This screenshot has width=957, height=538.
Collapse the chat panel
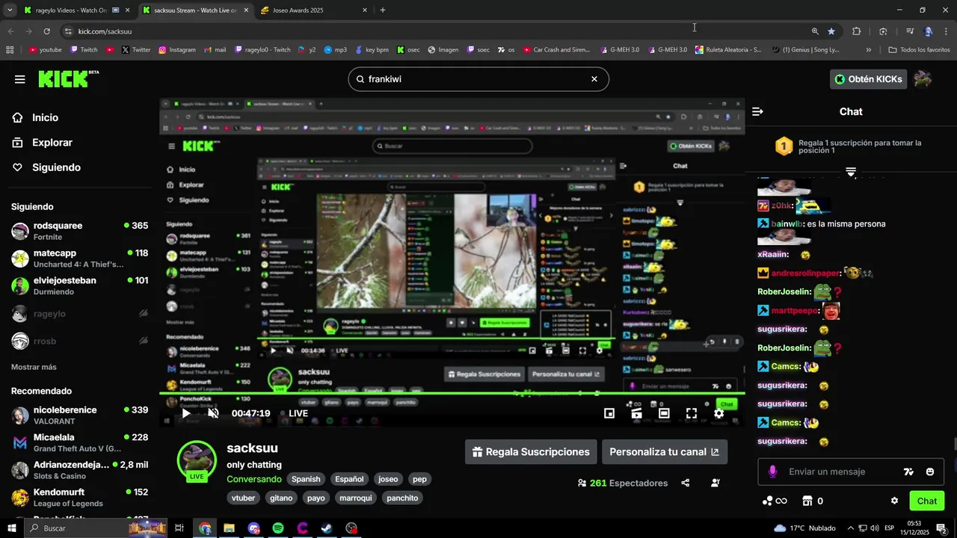point(757,111)
